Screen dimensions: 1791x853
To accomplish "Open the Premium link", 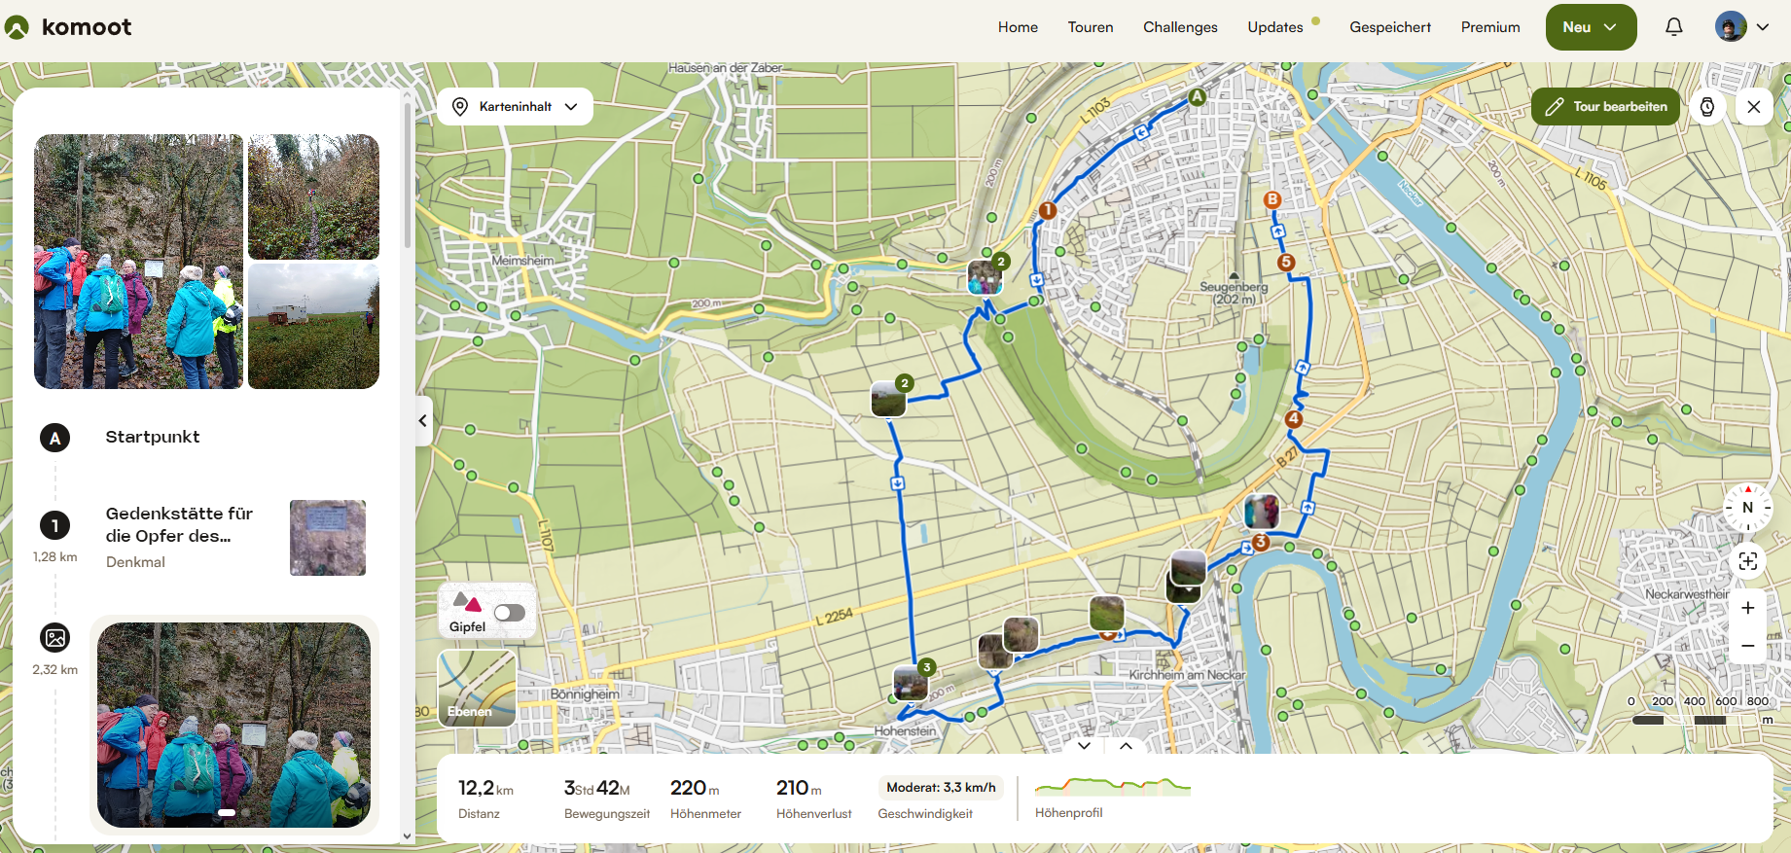I will [1490, 27].
